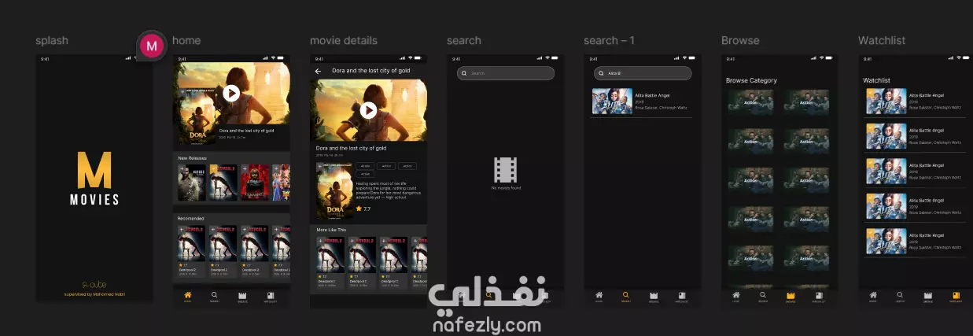
Task: Click the Home icon in home frame navbar
Action: point(187,296)
